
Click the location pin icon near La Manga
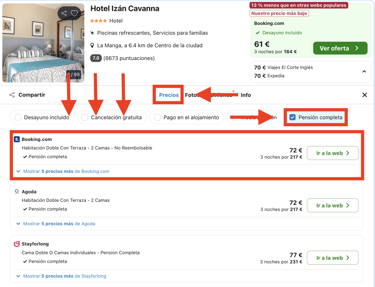click(92, 46)
